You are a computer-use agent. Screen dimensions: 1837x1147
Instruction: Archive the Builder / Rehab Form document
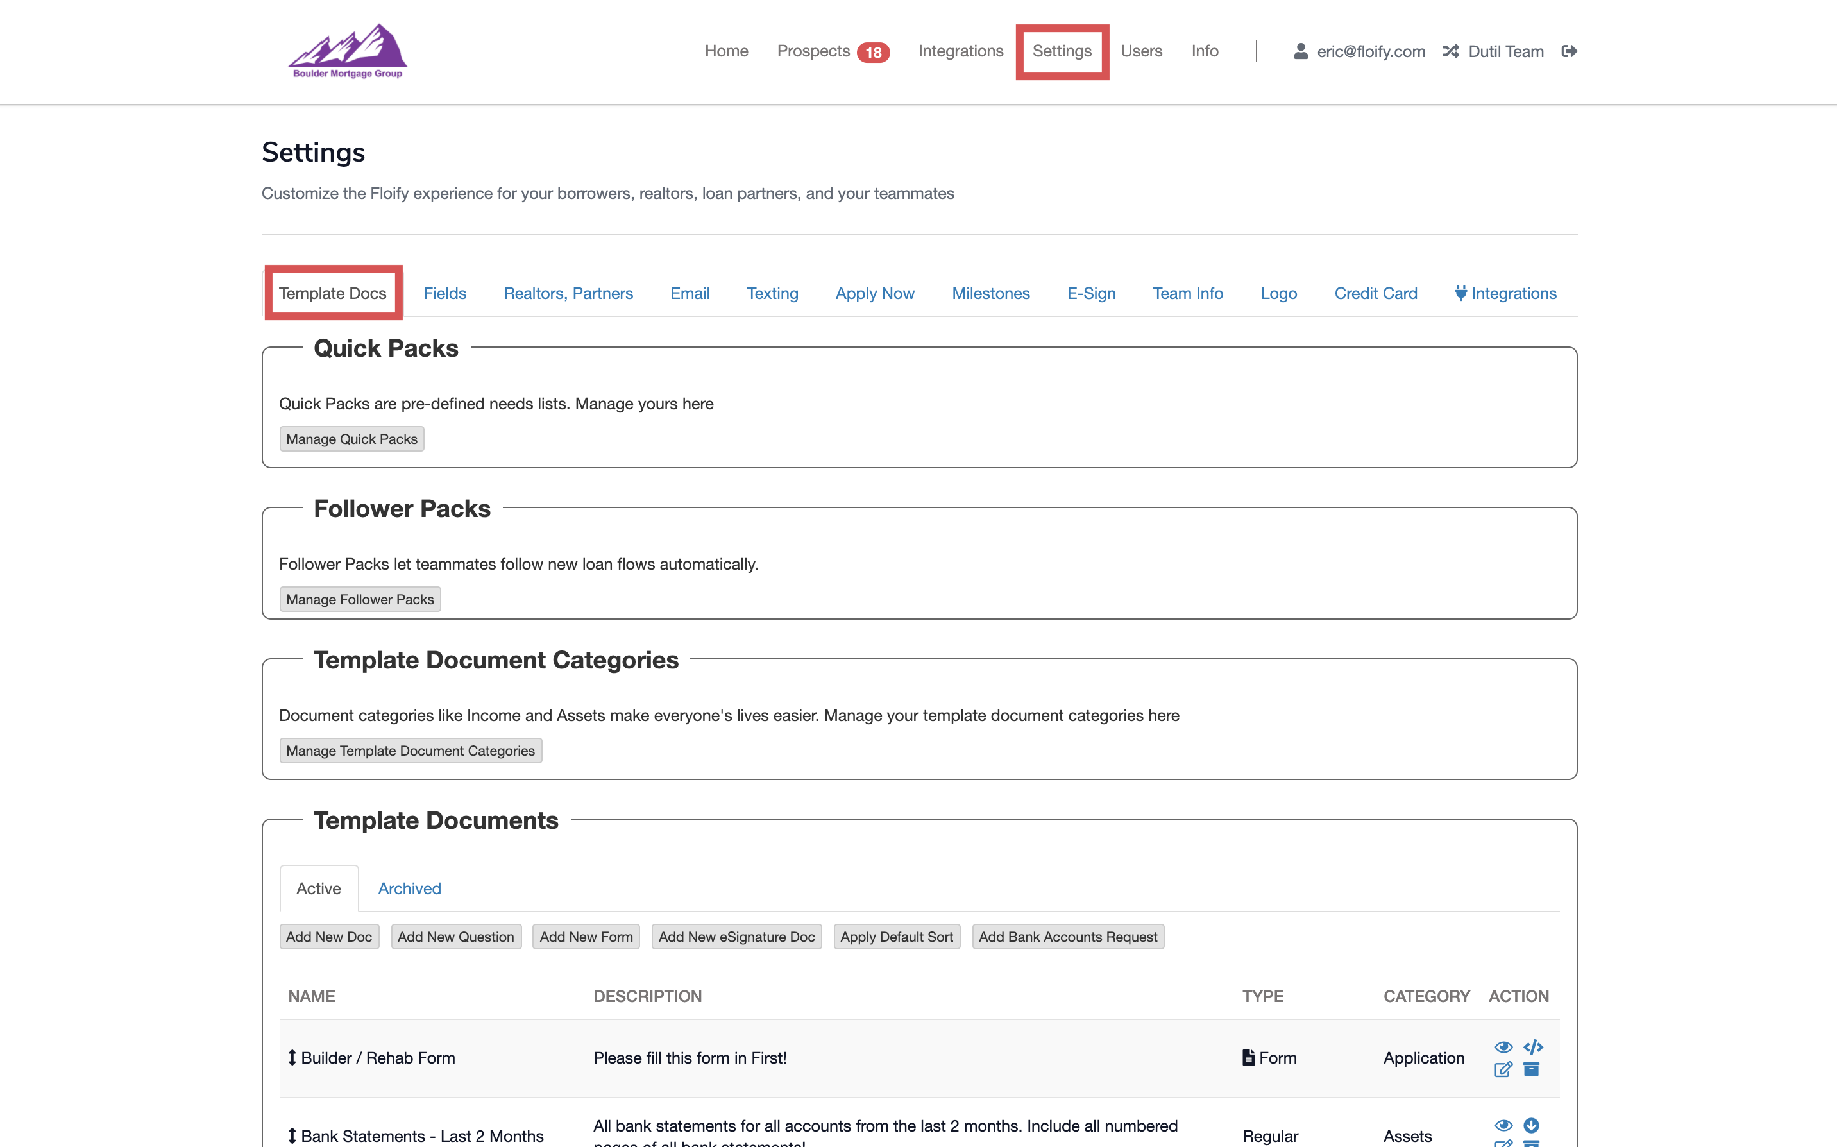[1531, 1069]
